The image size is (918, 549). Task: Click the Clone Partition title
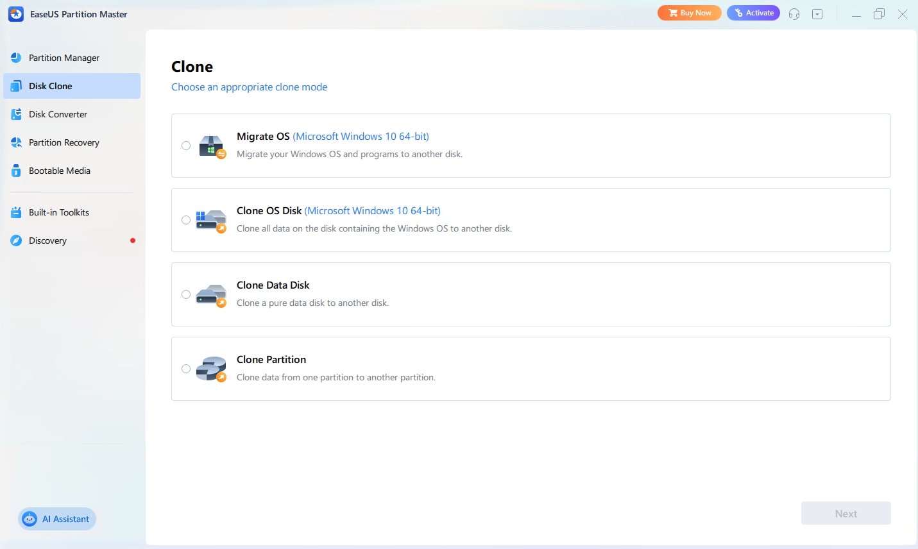tap(271, 359)
